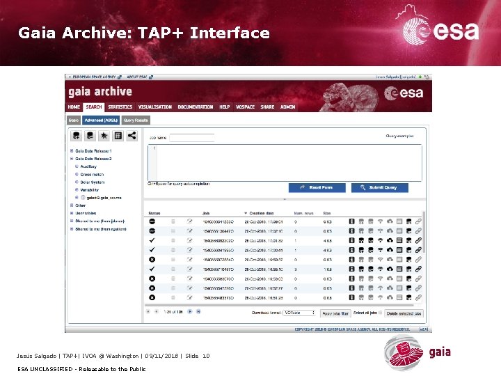The image size is (501, 376).
Task: Click the Submit Query button
Action: [x=380, y=188]
